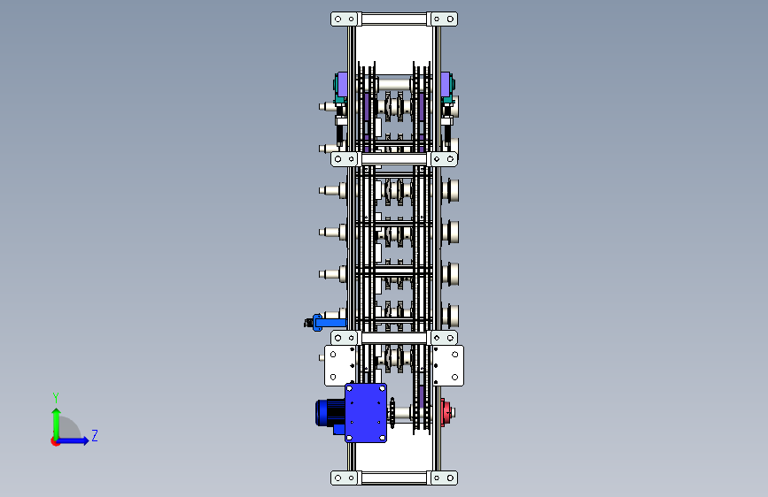Screen dimensions: 768x497
Task: Select the blue gearbox mounting plate
Action: click(366, 413)
